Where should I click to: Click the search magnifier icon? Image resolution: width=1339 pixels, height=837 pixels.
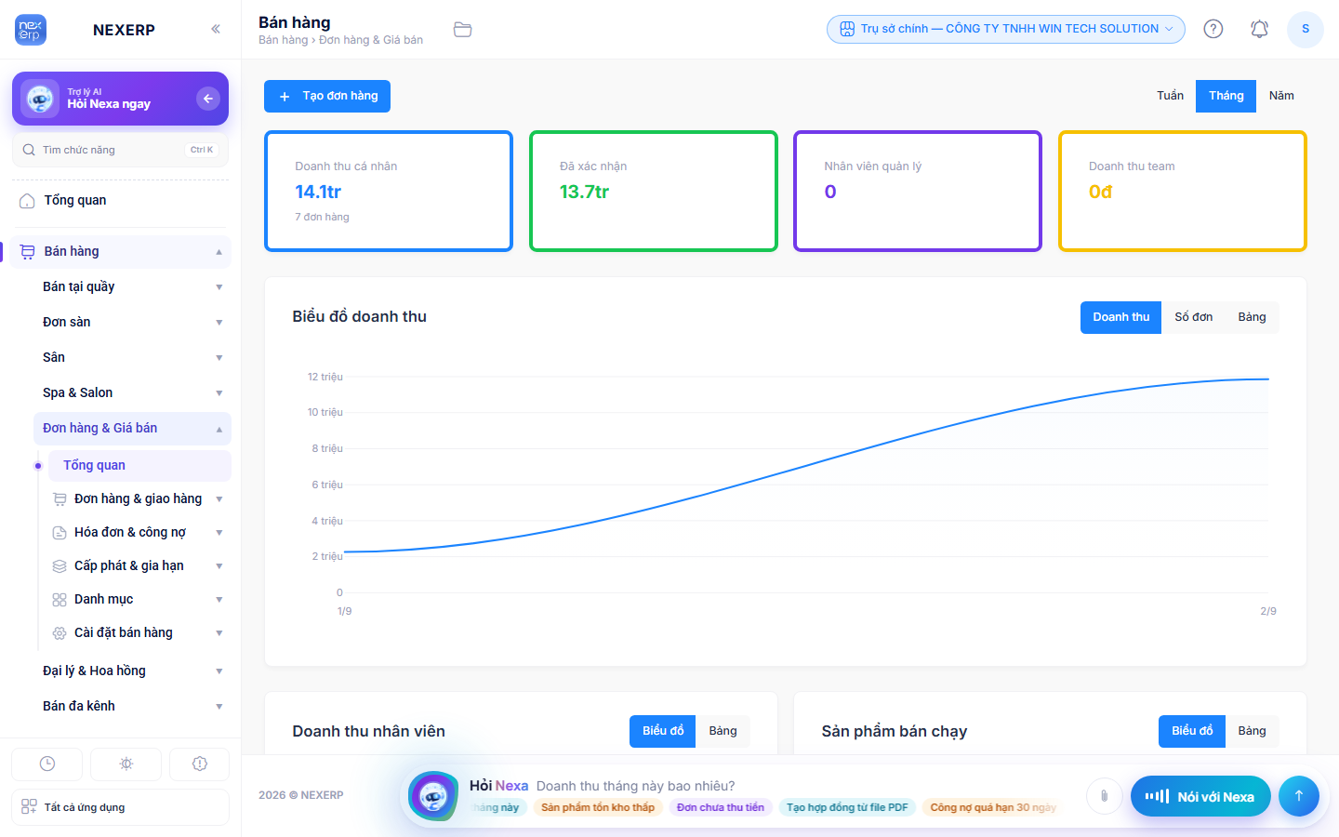point(29,150)
